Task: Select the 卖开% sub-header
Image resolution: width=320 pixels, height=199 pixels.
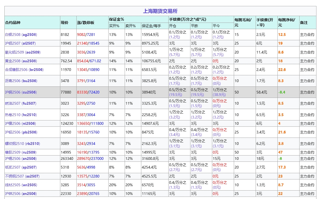Action: click(x=131, y=26)
